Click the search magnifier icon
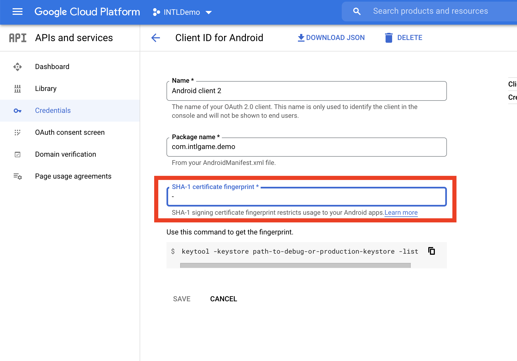This screenshot has height=361, width=517. tap(357, 11)
